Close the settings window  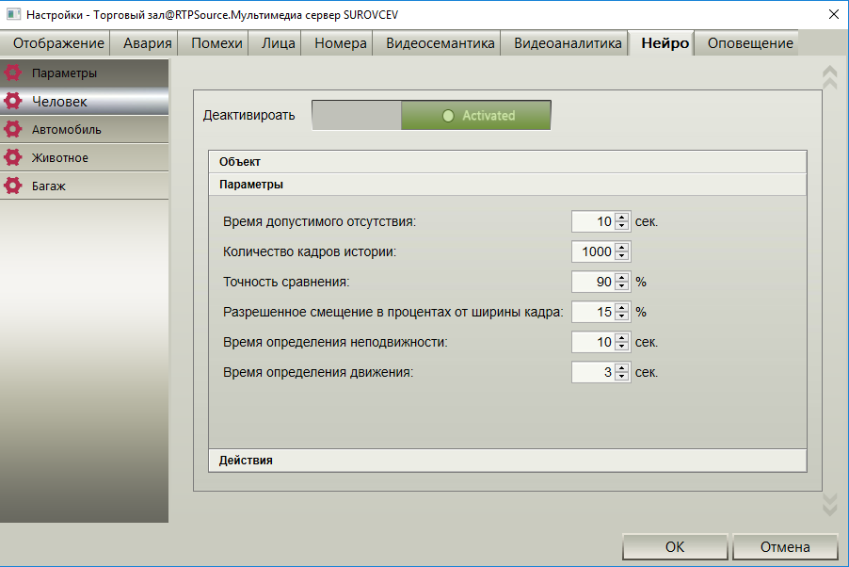(834, 14)
